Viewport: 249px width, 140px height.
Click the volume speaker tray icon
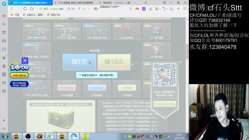(x=169, y=137)
